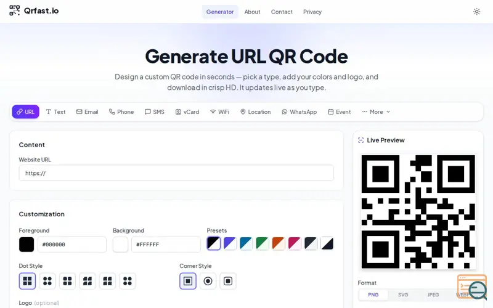This screenshot has height=308, width=493.
Task: Apply the green color preset
Action: coord(263,243)
